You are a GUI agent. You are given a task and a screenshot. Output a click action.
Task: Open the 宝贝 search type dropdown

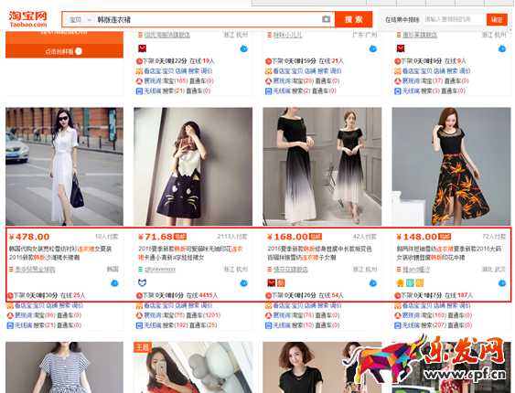(80, 20)
